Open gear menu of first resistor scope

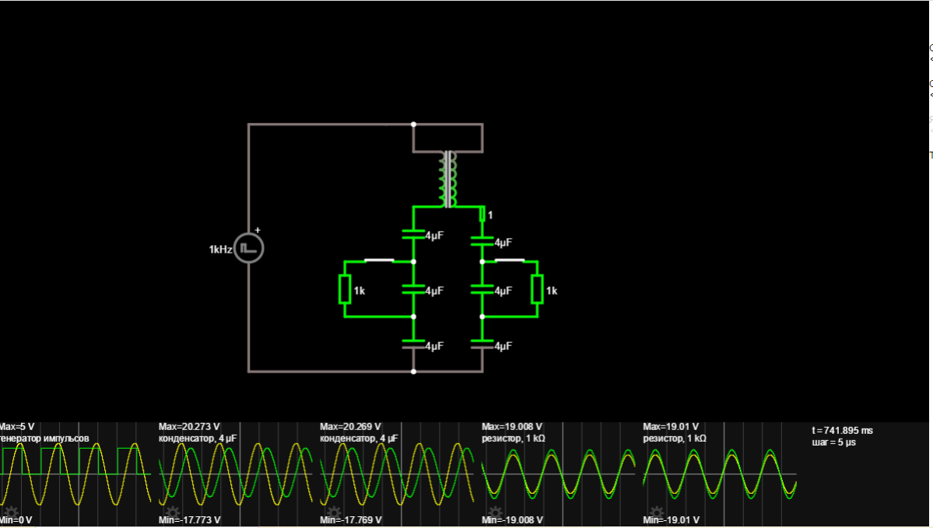496,512
